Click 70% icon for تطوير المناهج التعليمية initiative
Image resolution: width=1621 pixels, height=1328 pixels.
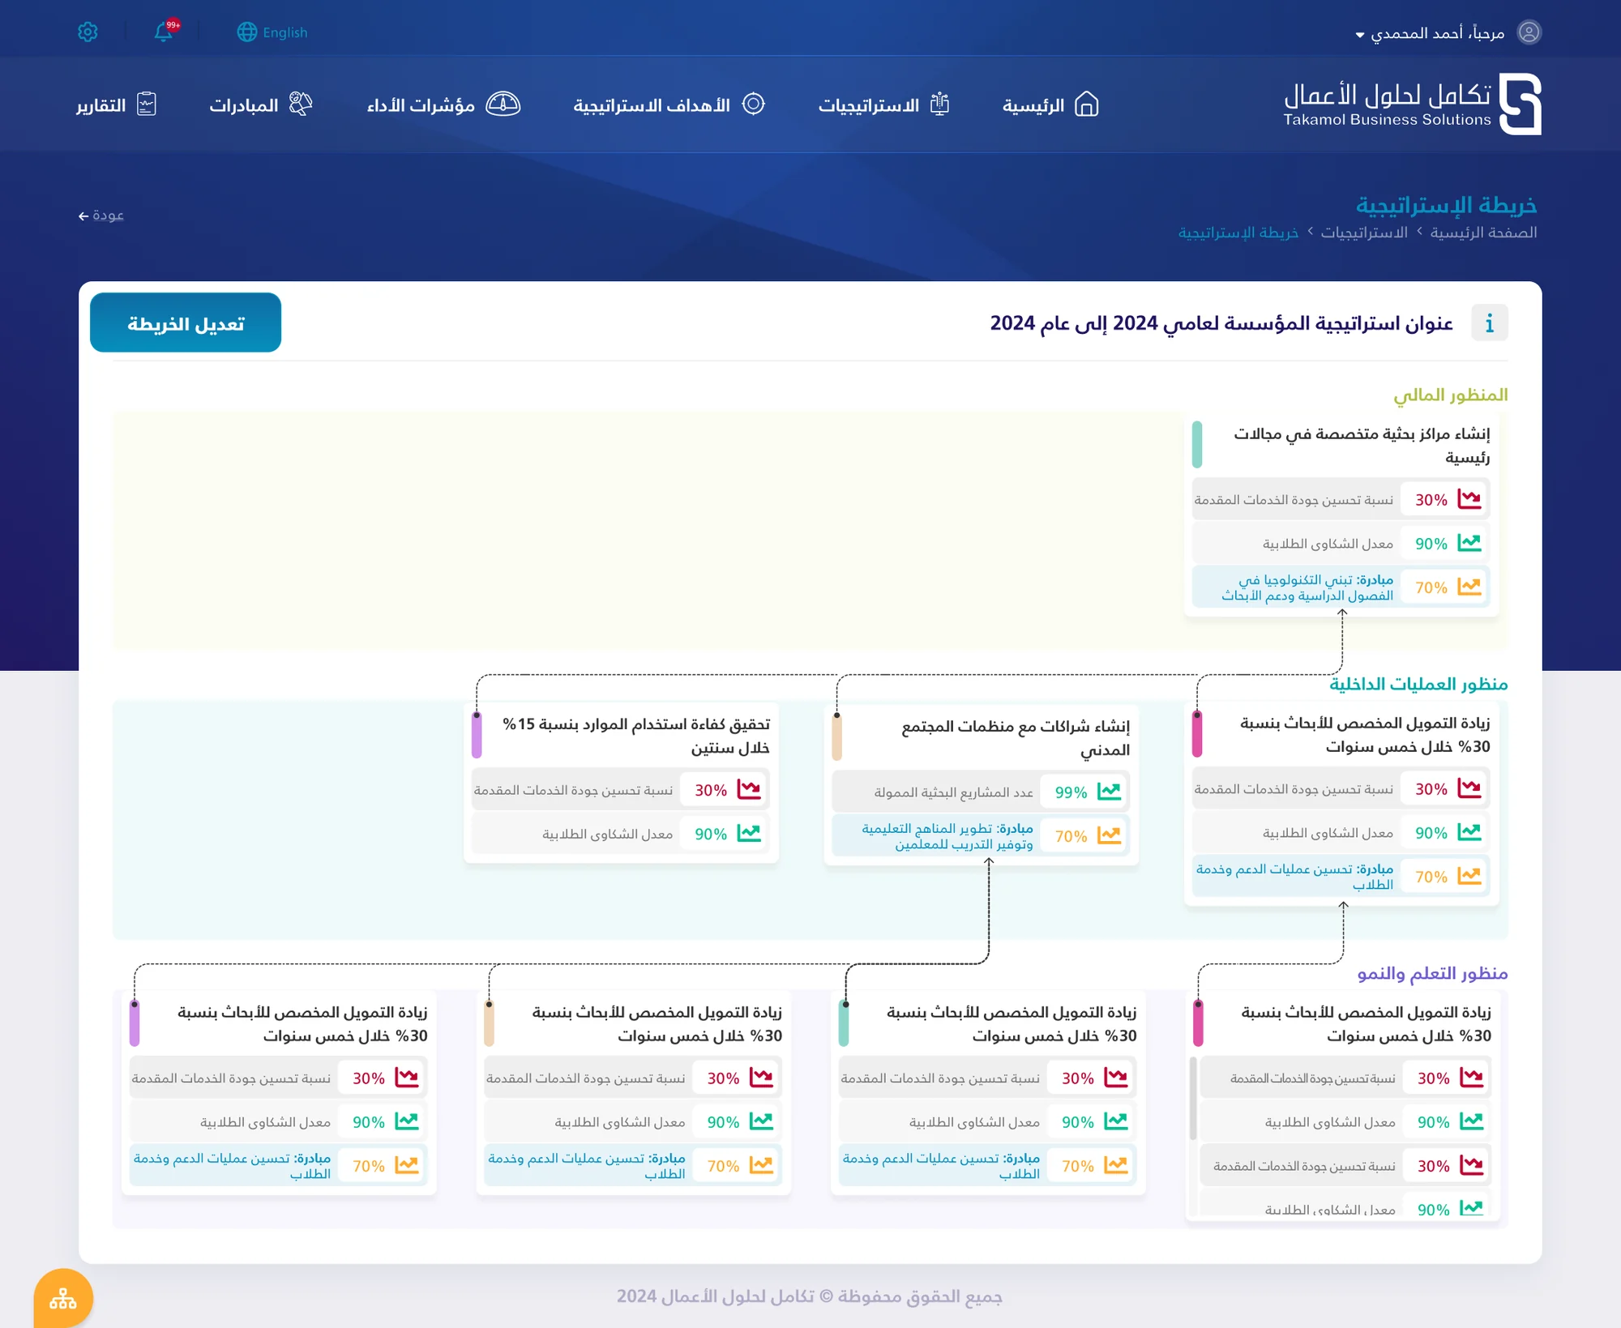tap(1110, 835)
